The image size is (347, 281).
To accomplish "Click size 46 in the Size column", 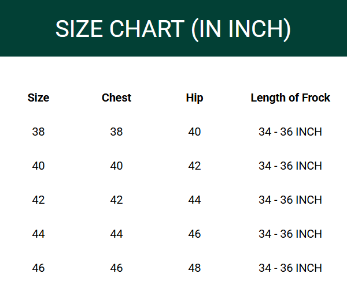I will tap(38, 268).
